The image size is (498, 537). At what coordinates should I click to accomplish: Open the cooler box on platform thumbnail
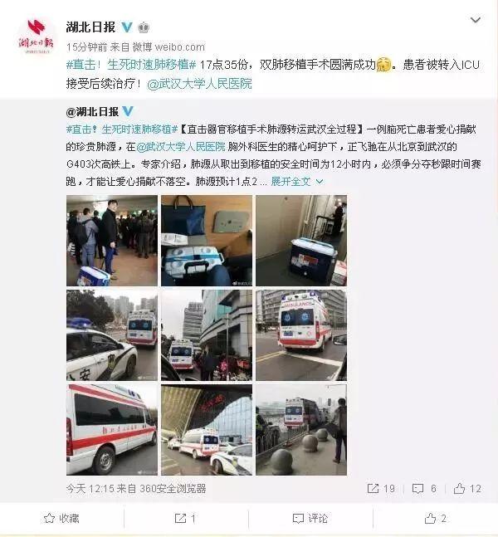tap(301, 241)
